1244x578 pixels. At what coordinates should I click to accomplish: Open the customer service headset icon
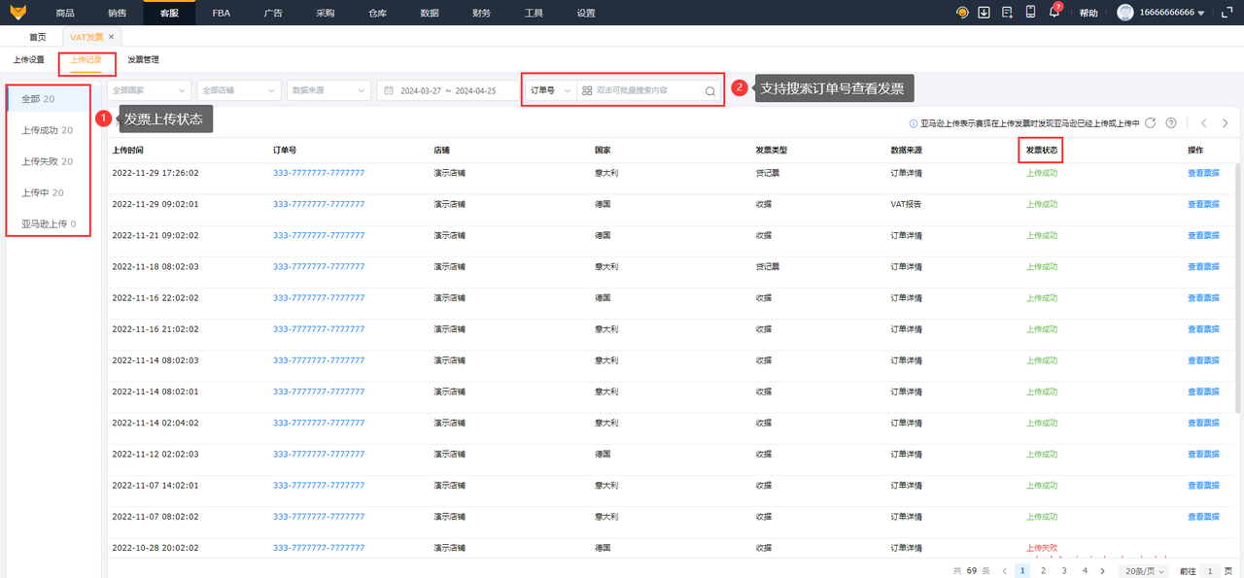pyautogui.click(x=962, y=13)
